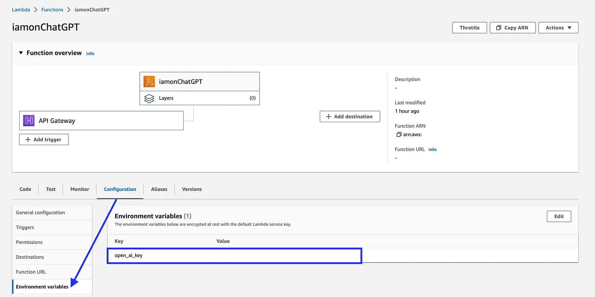Click the orange Lambda function icon
The image size is (595, 297).
coord(149,81)
